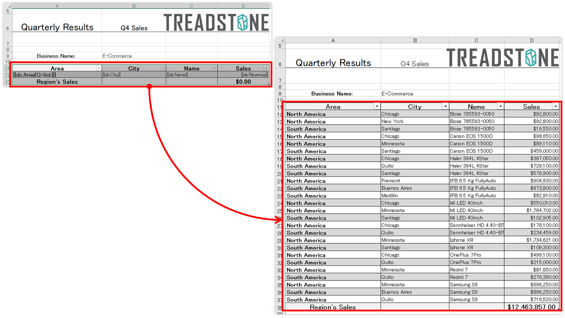Click Business Name: label in left sheet
This screenshot has width=565, height=318.
click(56, 56)
